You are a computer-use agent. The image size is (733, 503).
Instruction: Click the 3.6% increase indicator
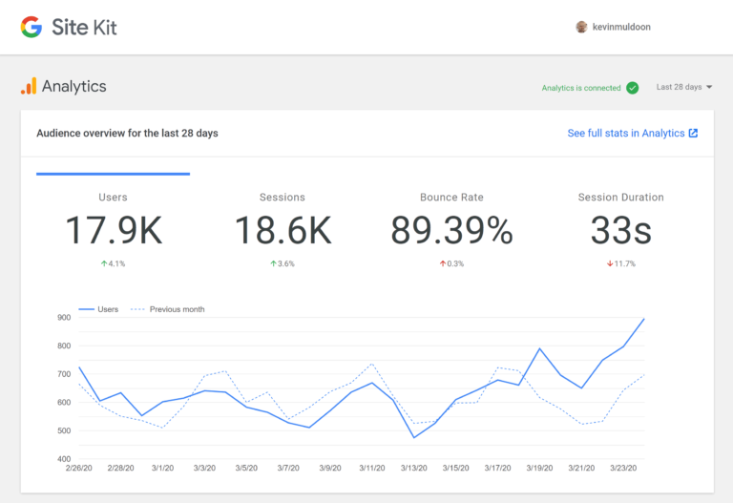(x=283, y=263)
